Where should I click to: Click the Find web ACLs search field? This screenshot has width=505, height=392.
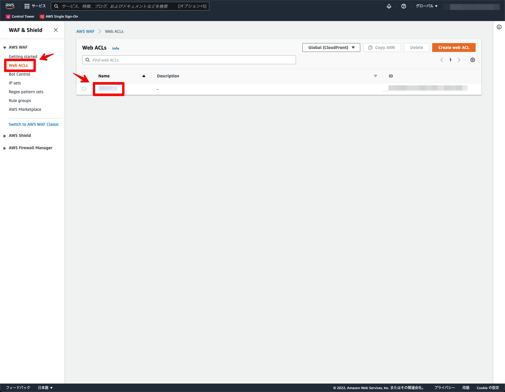pyautogui.click(x=189, y=60)
